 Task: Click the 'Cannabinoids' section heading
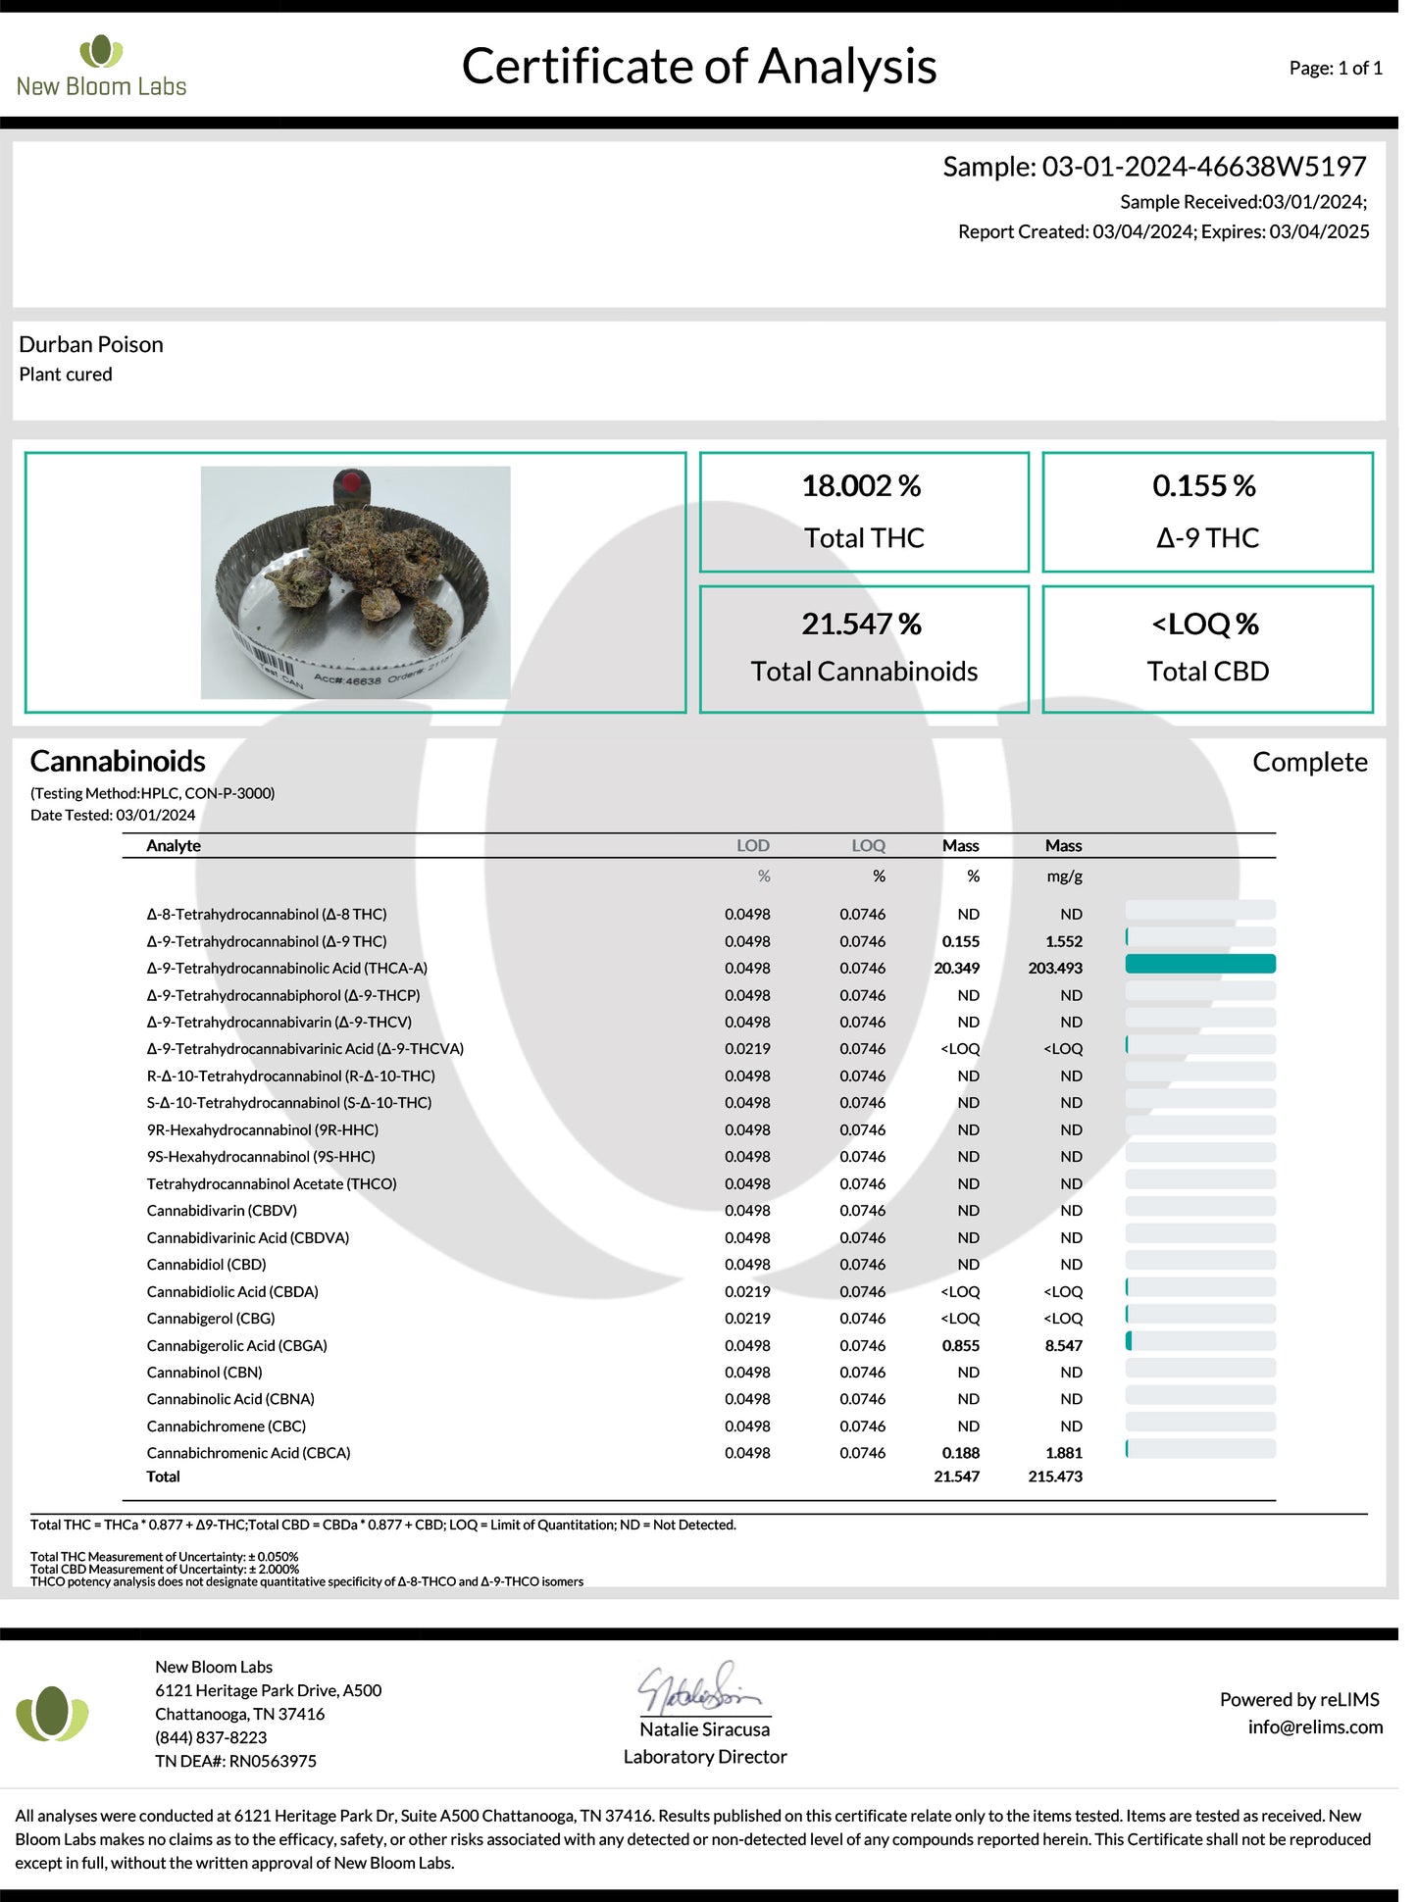click(118, 762)
